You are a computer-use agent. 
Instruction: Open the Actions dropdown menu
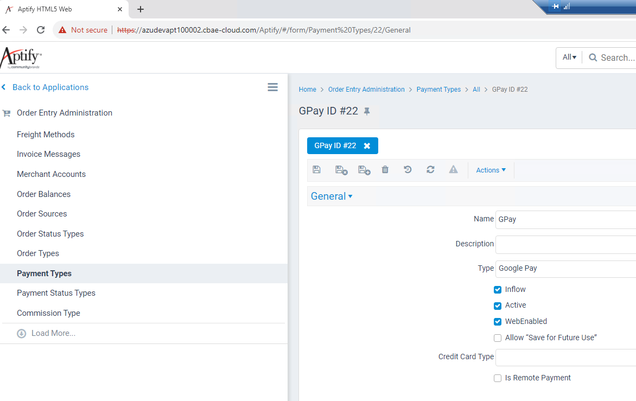[x=491, y=170]
